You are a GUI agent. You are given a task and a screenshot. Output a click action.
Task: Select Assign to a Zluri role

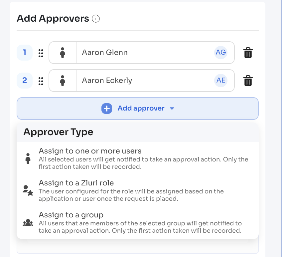[138, 190]
